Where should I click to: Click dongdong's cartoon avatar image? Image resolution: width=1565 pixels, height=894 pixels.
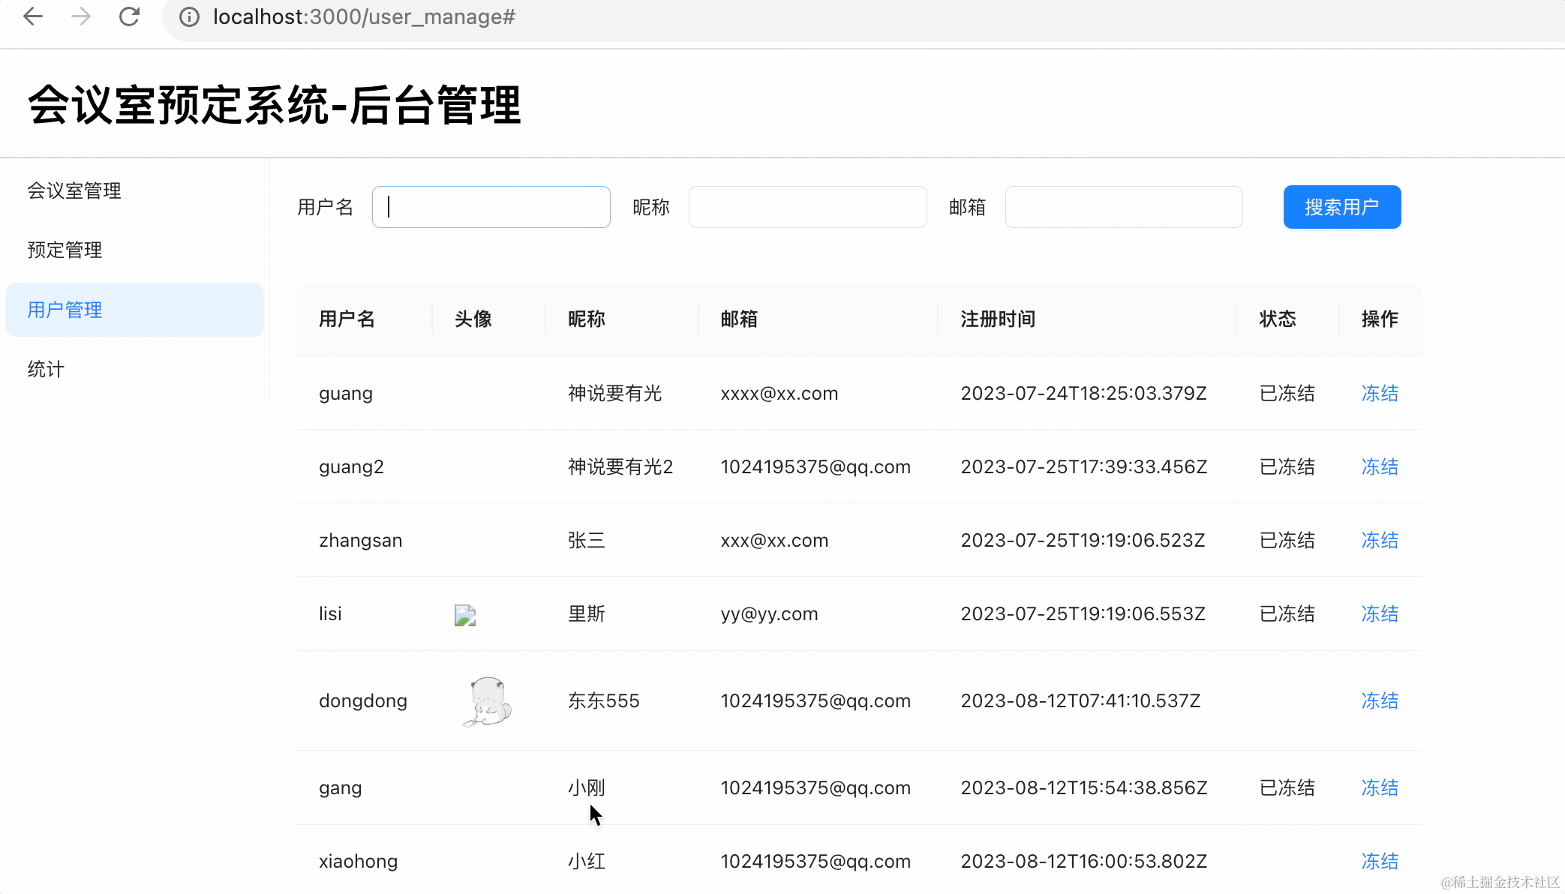tap(488, 701)
